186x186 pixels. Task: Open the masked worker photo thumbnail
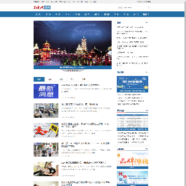pos(46,169)
